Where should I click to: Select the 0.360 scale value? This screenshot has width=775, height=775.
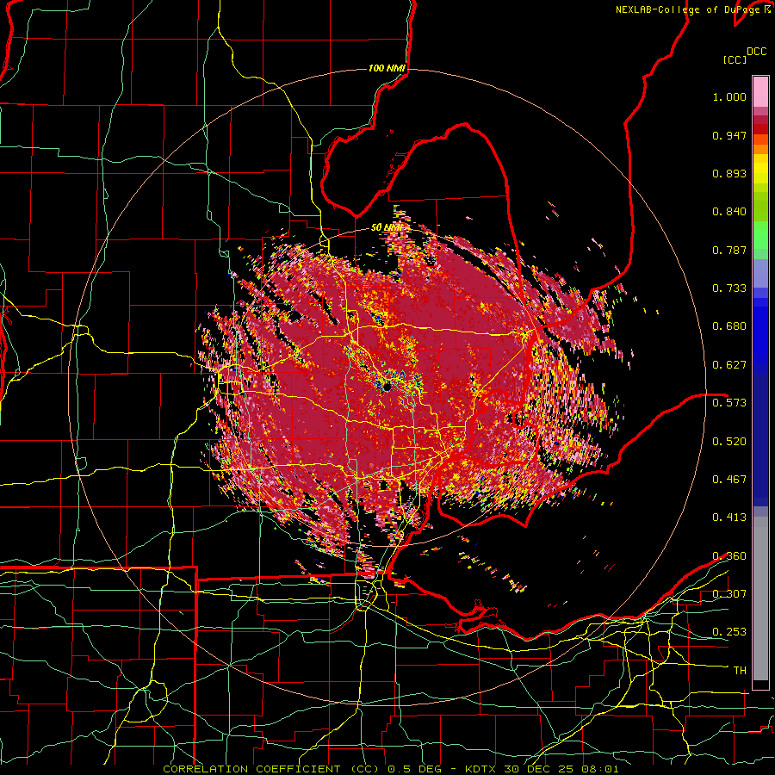pos(729,556)
